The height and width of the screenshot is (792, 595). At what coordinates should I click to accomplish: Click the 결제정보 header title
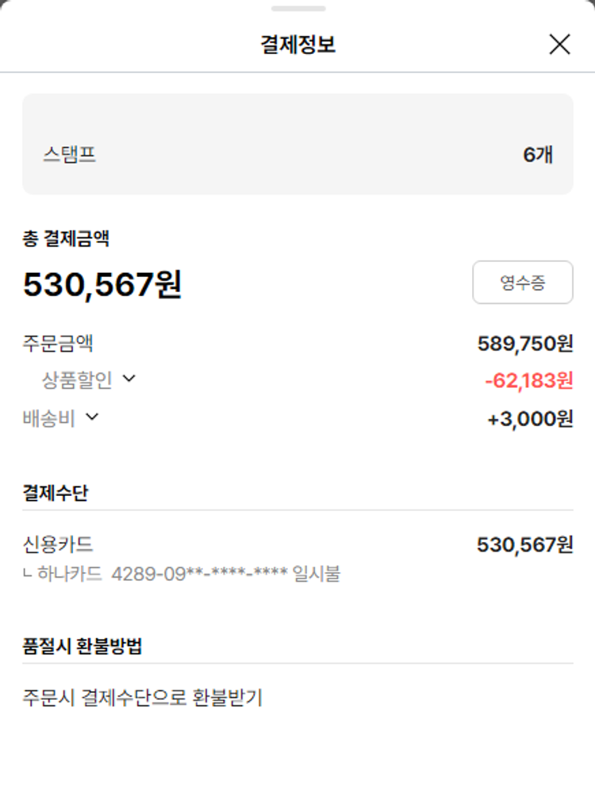[297, 44]
